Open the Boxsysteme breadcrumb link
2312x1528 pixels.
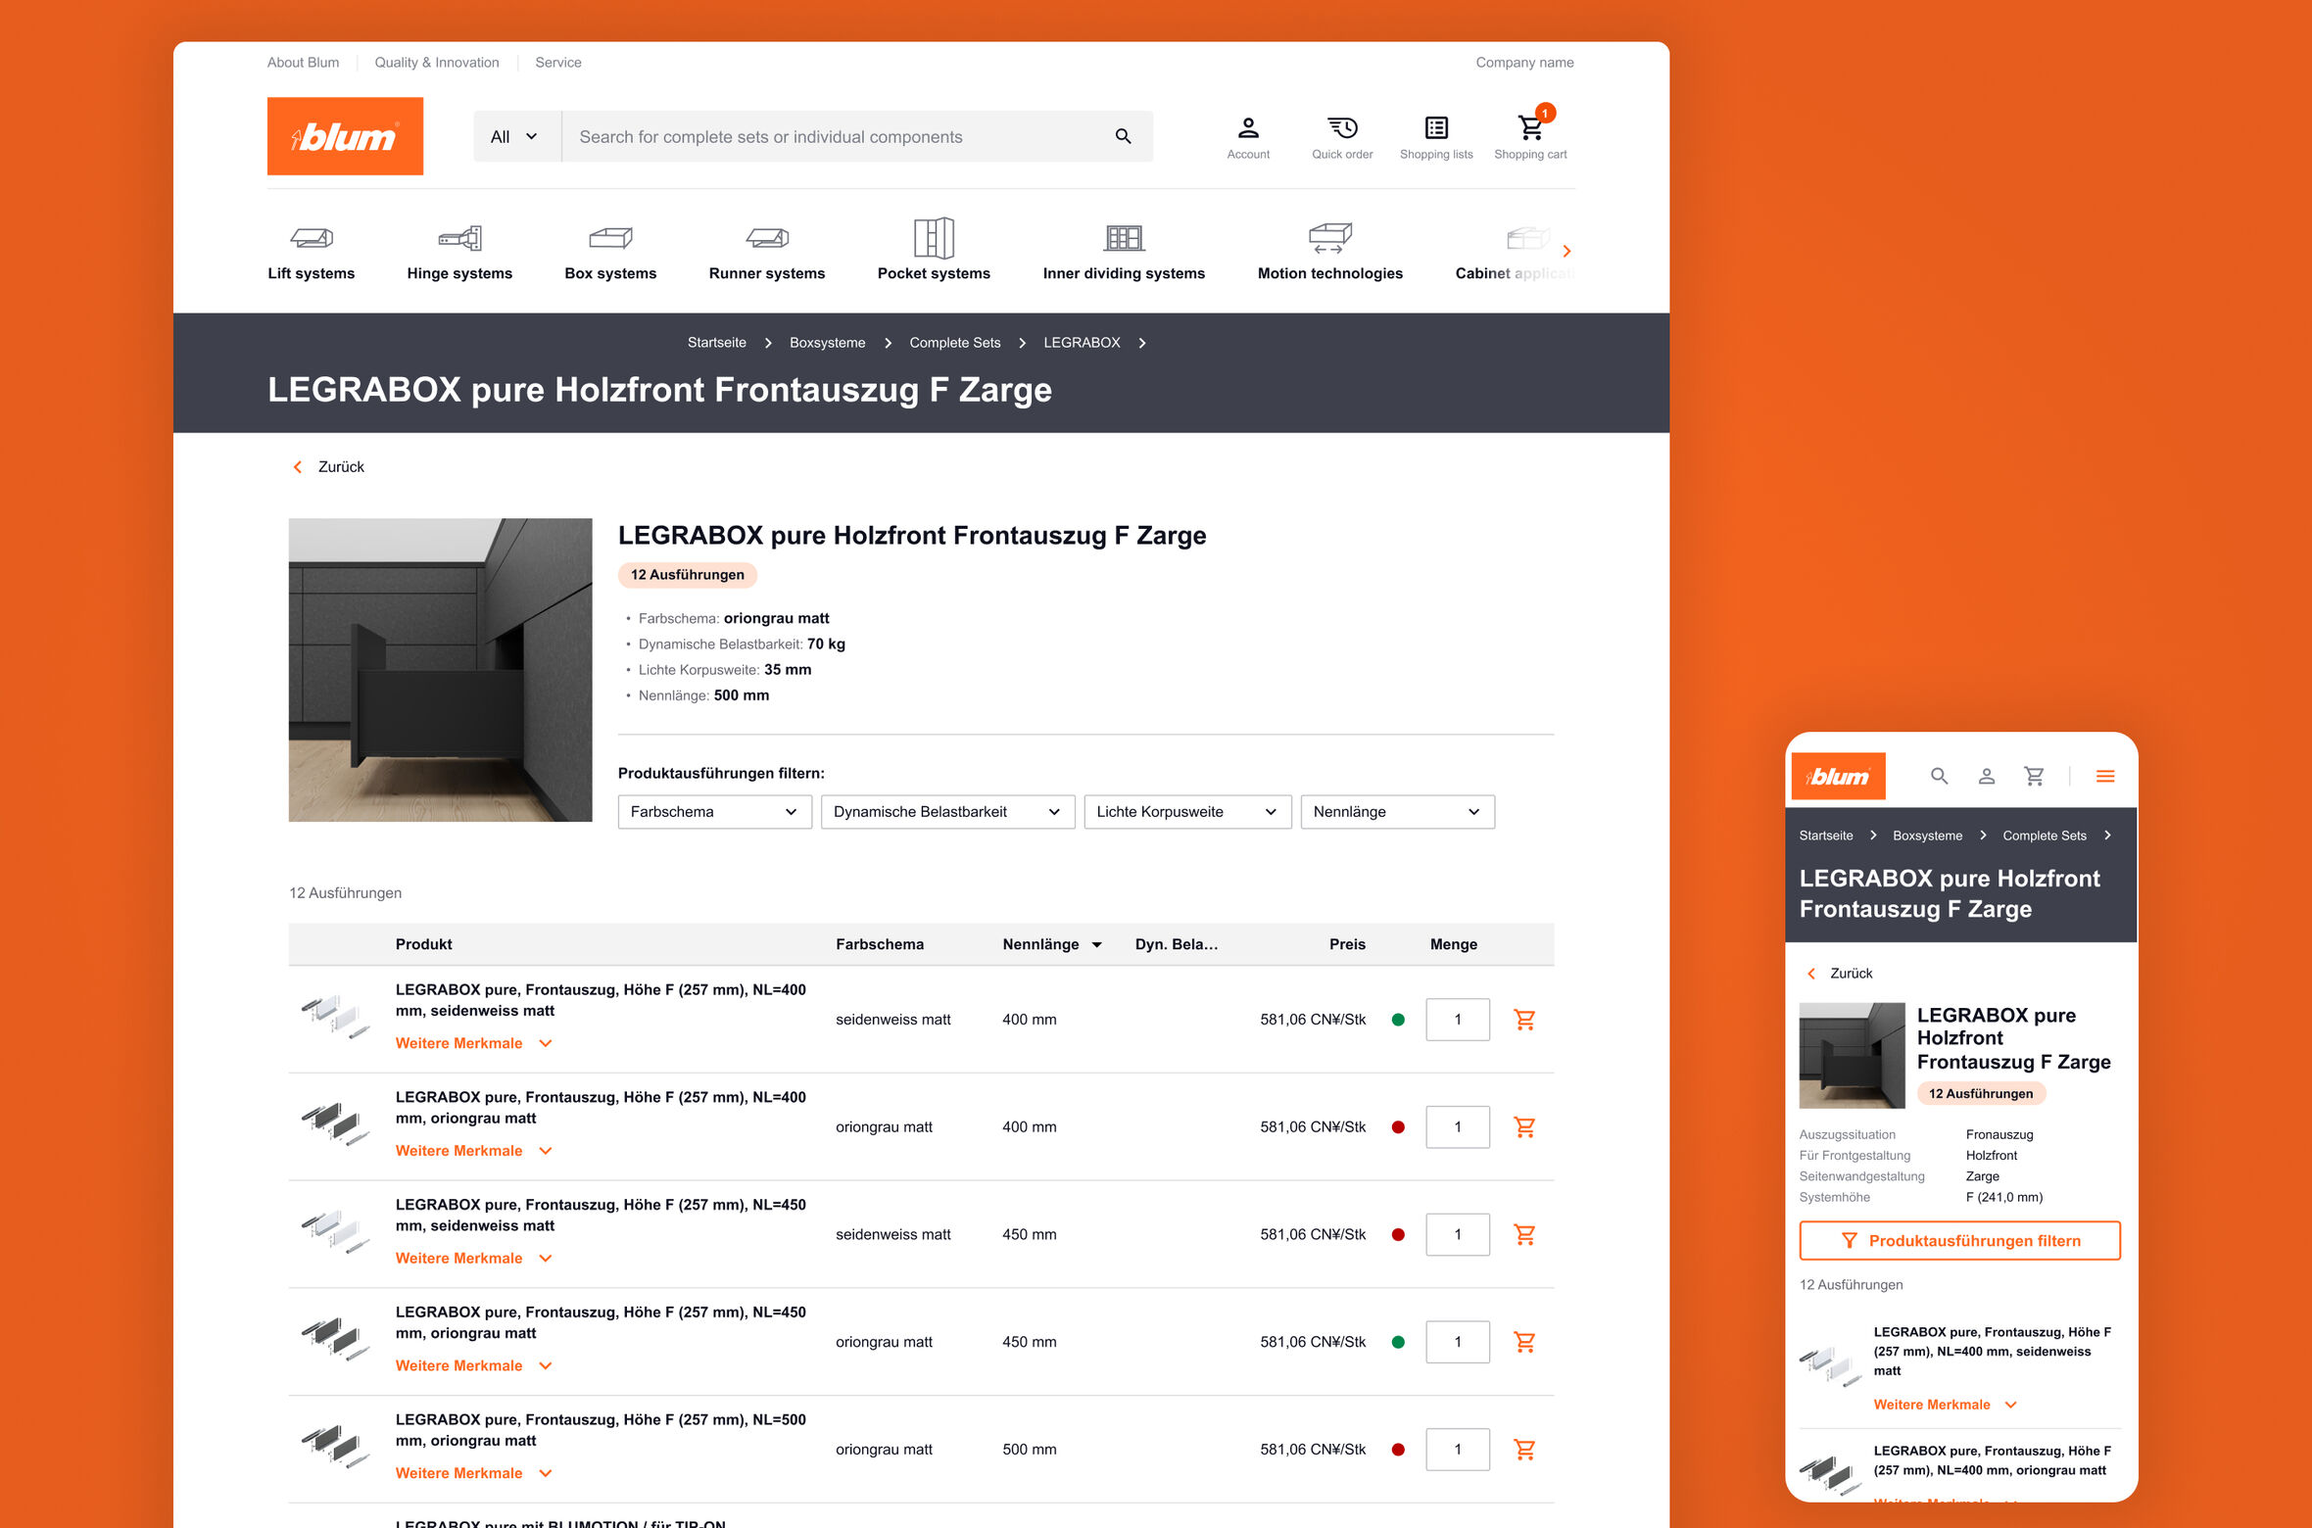[x=827, y=342]
